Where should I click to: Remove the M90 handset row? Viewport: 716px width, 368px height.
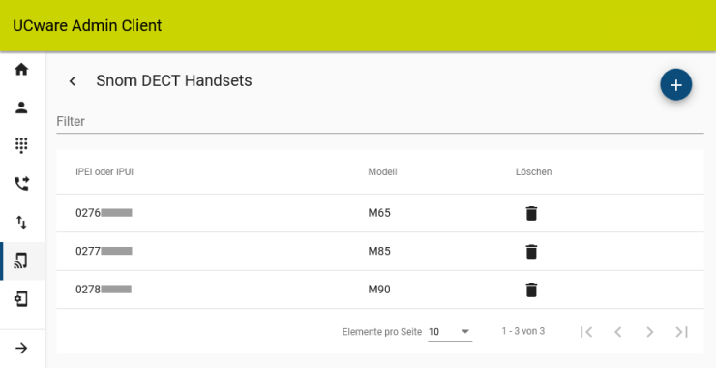tap(531, 290)
